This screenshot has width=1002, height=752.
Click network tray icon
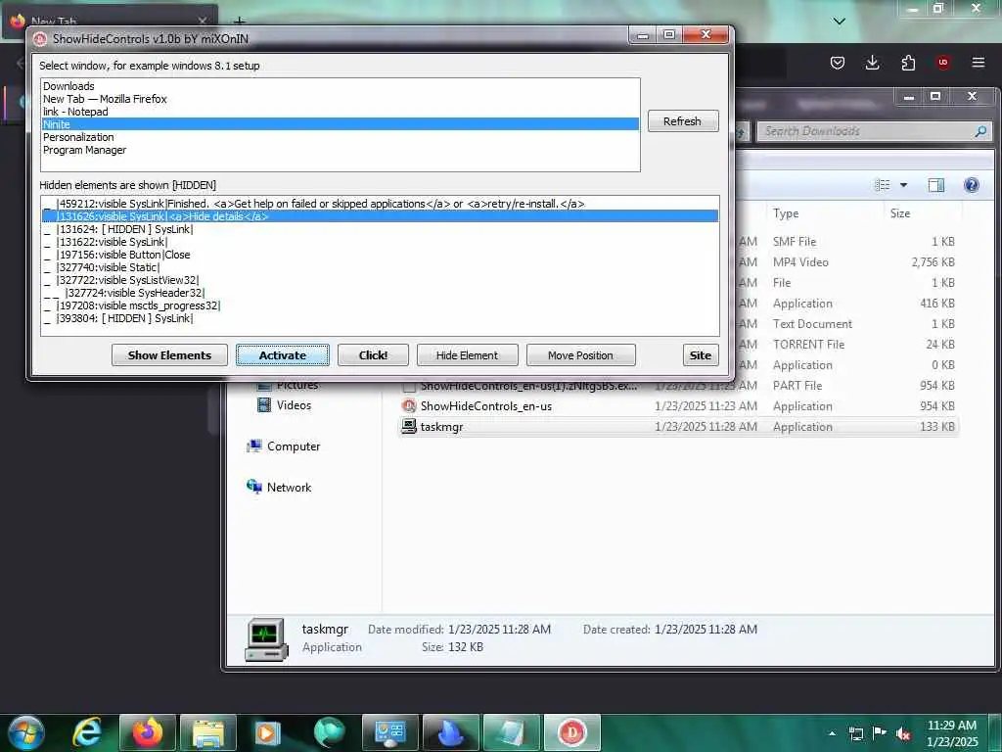855,733
